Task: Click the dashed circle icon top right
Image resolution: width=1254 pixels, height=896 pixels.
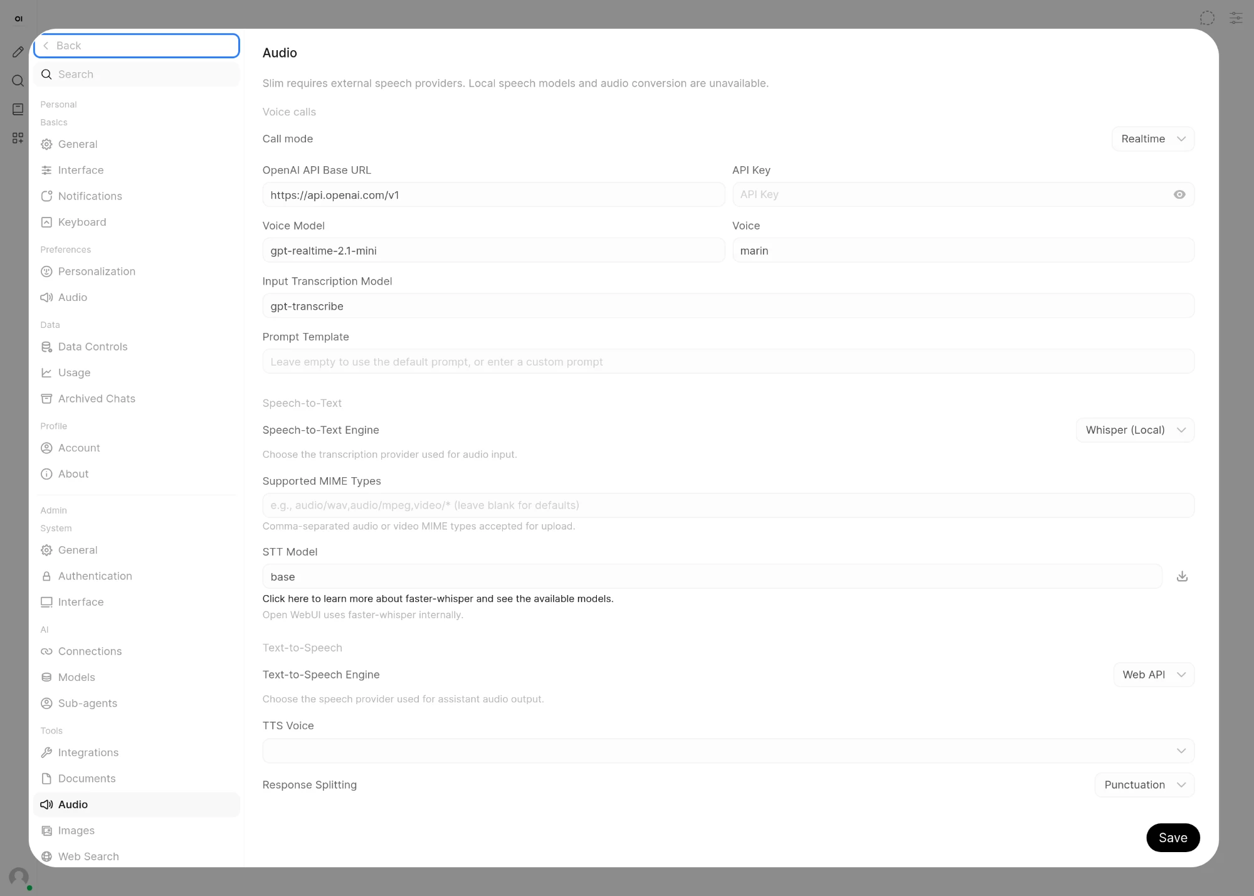Action: click(1207, 18)
